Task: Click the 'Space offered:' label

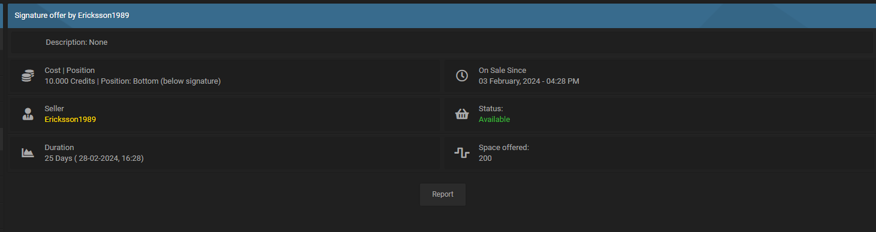Action: click(503, 147)
